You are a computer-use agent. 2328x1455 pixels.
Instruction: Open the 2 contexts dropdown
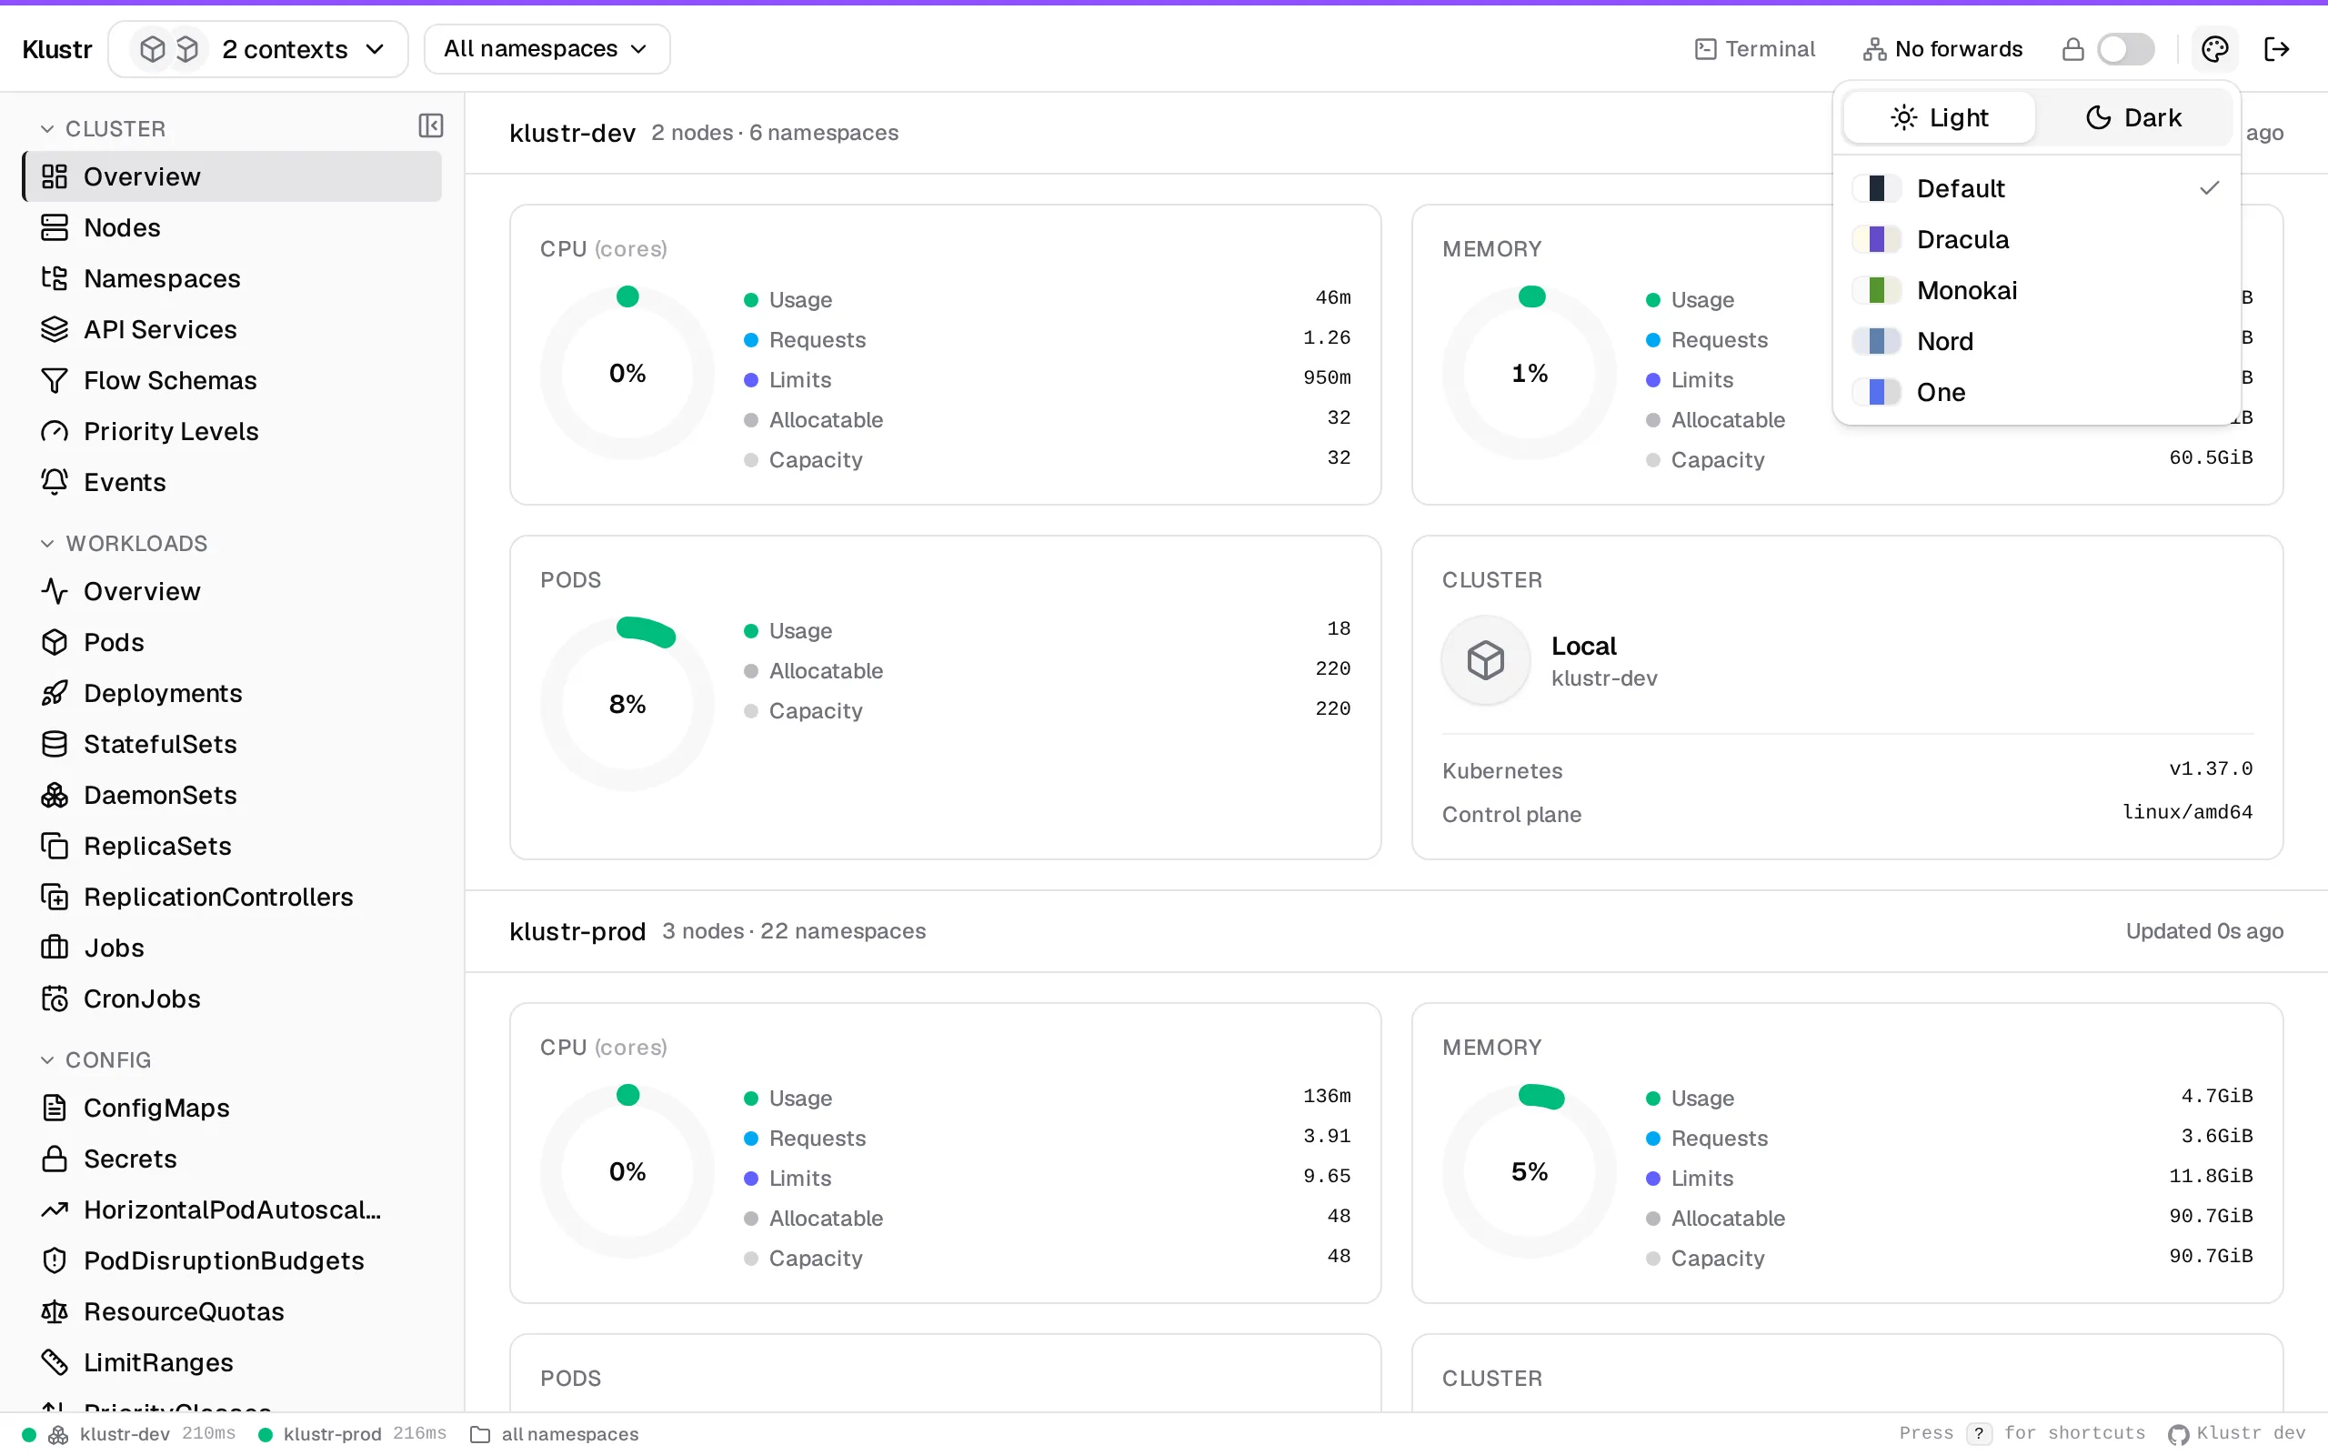259,49
